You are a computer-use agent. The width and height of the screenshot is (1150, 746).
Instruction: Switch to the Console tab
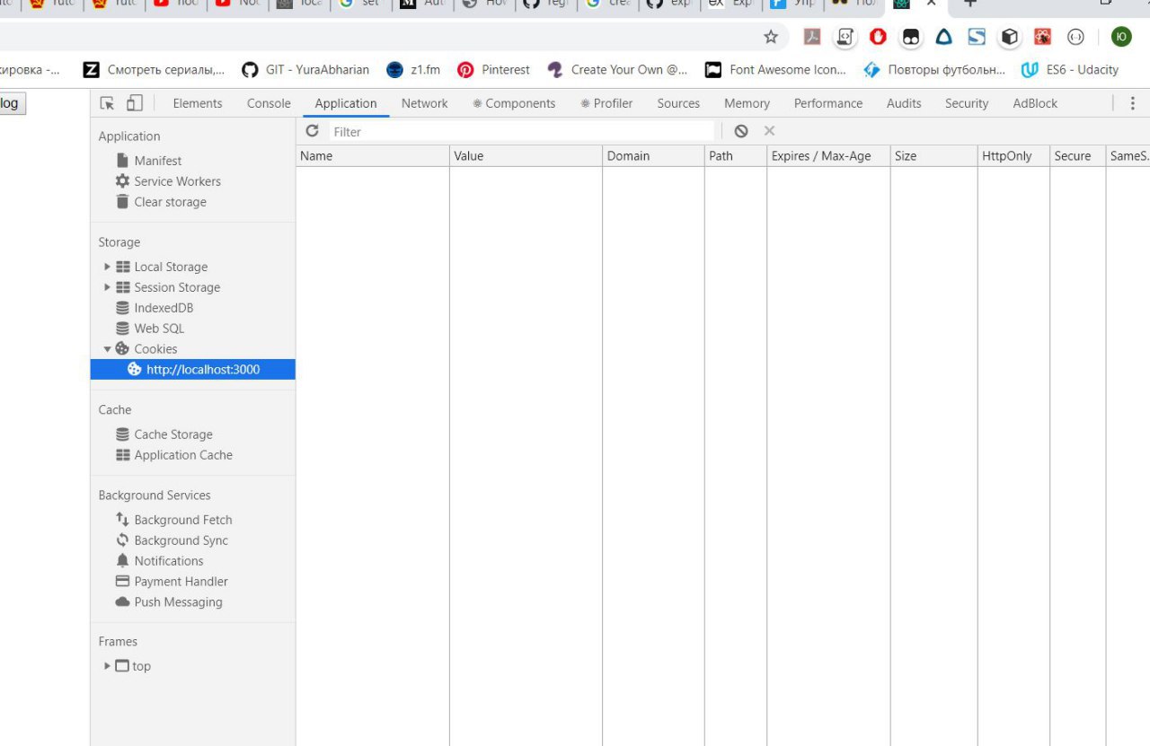coord(269,103)
